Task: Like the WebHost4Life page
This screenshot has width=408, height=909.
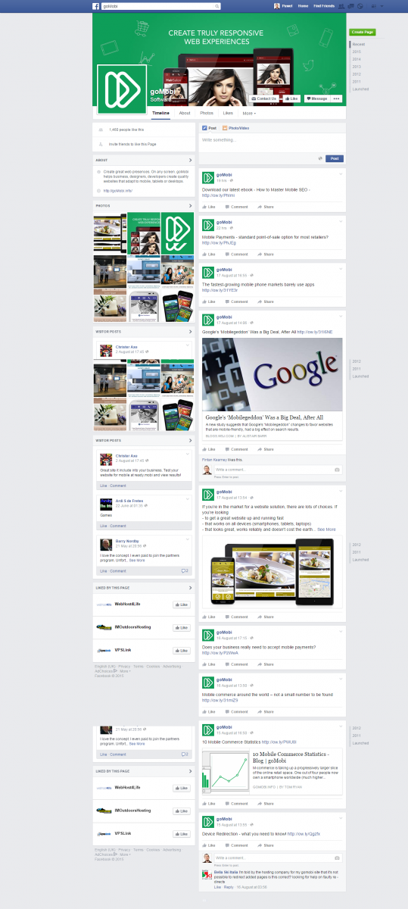Action: click(181, 604)
